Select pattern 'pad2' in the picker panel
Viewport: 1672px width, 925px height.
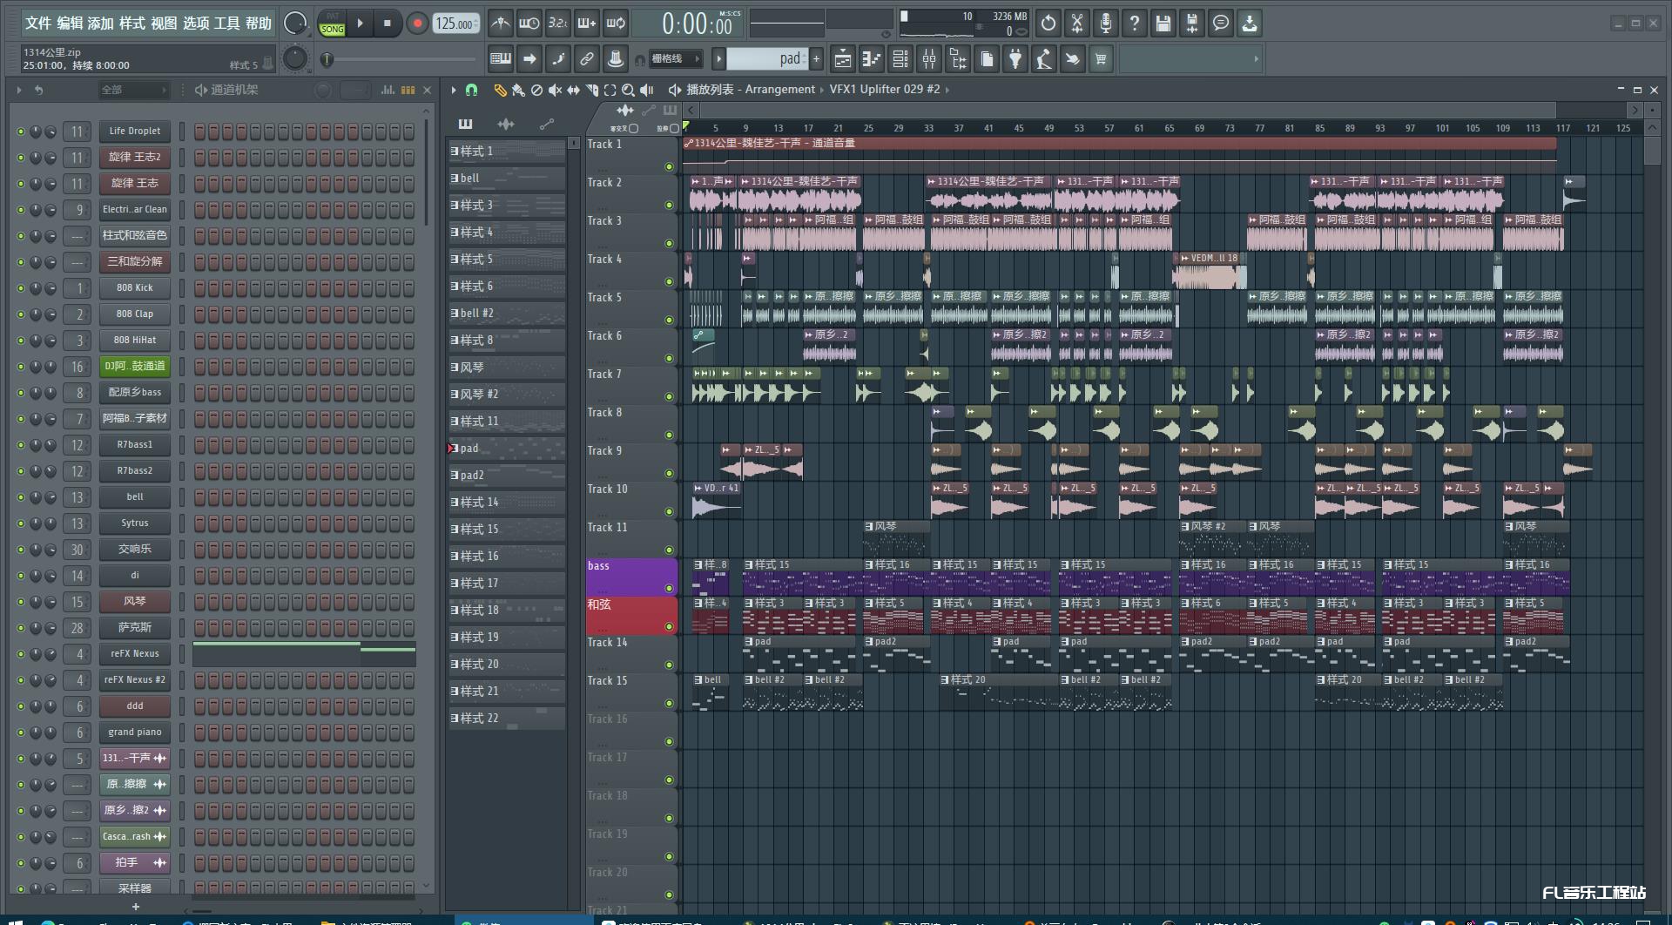tap(507, 476)
